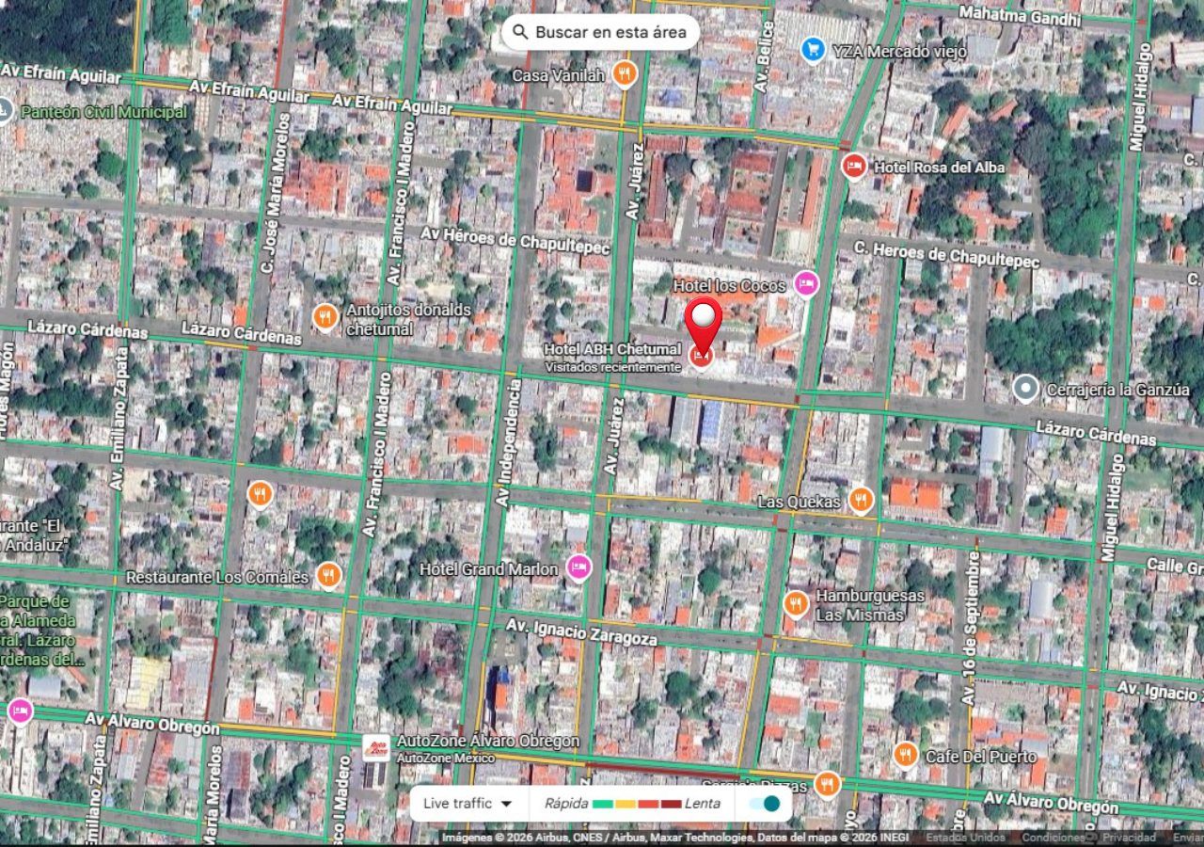Open the Privacidad link in the footer
Image resolution: width=1204 pixels, height=847 pixels.
click(x=1129, y=838)
